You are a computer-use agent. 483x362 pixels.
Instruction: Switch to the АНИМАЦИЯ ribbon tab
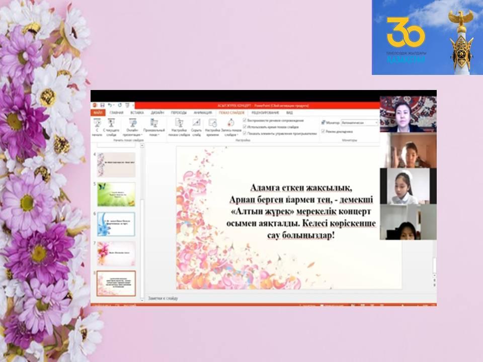(202, 113)
